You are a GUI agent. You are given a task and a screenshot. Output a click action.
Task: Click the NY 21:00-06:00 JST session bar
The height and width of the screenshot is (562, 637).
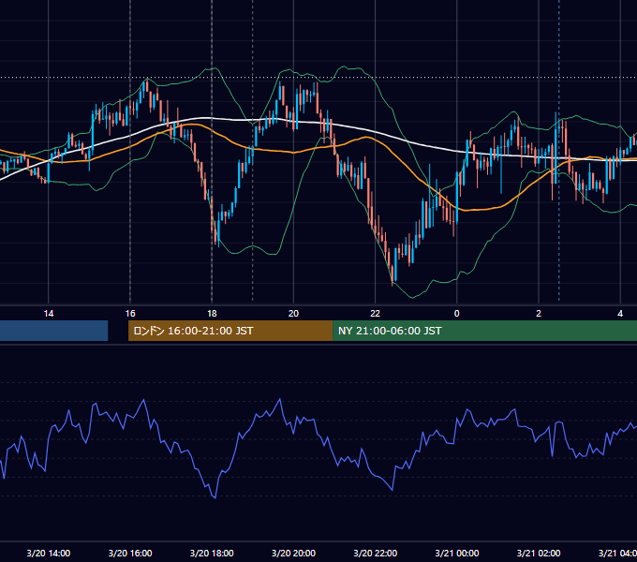tap(484, 331)
